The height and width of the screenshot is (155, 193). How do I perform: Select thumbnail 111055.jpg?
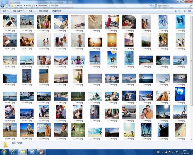click(x=180, y=94)
